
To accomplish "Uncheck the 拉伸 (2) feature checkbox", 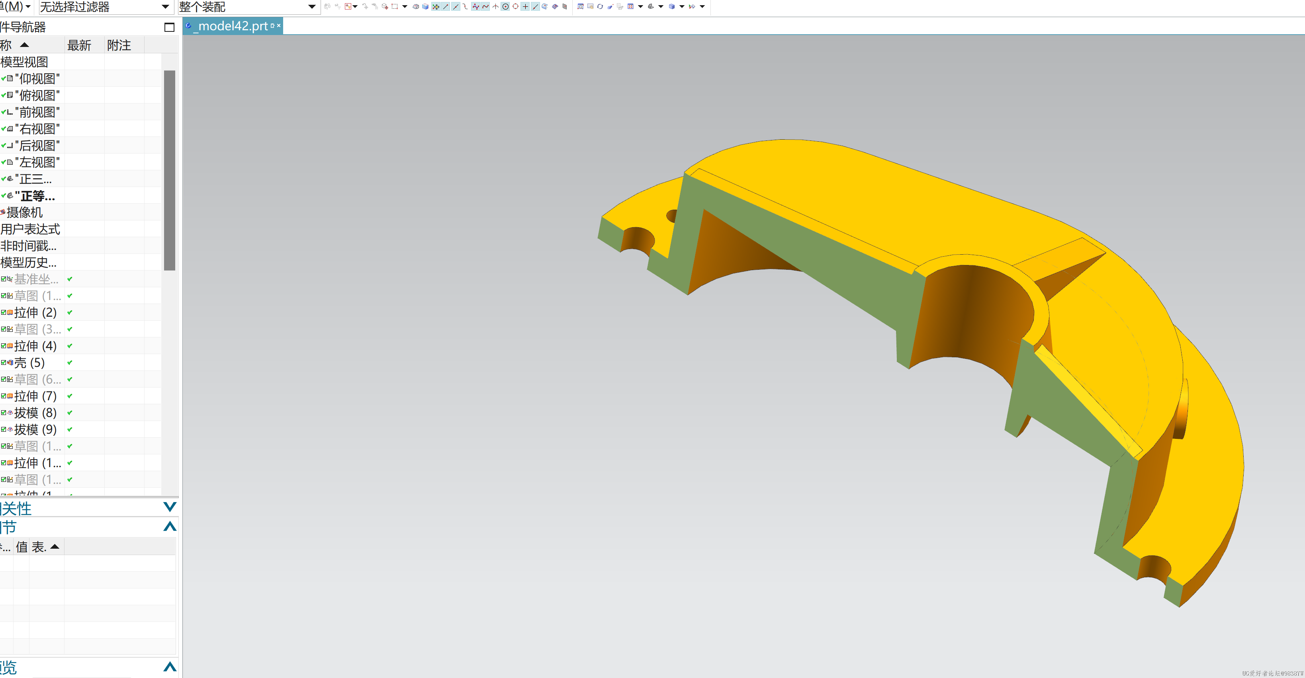I will (4, 312).
